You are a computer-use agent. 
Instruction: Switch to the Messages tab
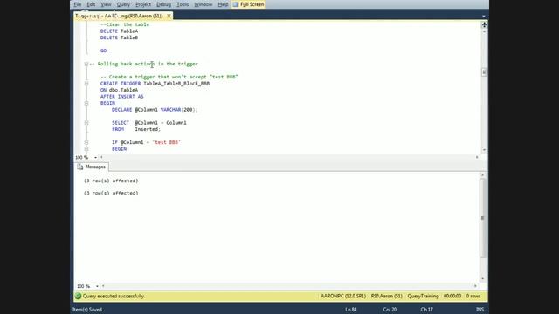pos(92,167)
